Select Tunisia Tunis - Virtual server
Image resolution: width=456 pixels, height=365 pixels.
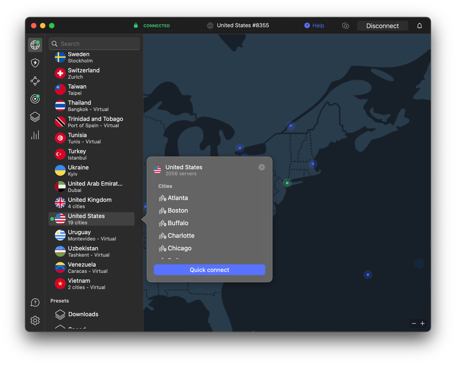(x=92, y=138)
